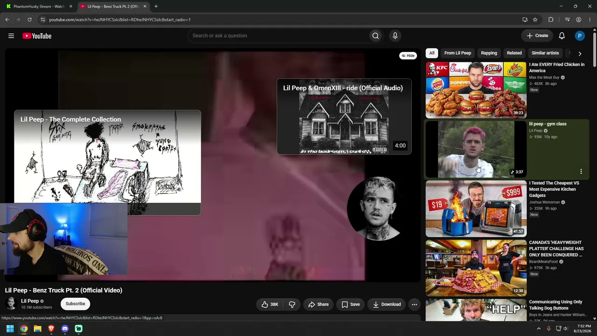Open I Ate EVERY Fried Chicken thumbnail
The width and height of the screenshot is (597, 336).
pyautogui.click(x=476, y=90)
